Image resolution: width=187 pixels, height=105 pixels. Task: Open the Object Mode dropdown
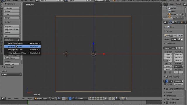pyautogui.click(x=42, y=99)
